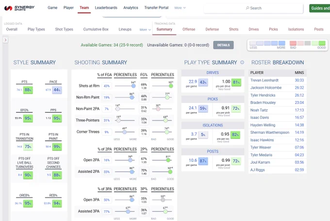Viewport: 330px width, 221px height.
Task: Select the Isolations tracking tab
Action: 296,29
